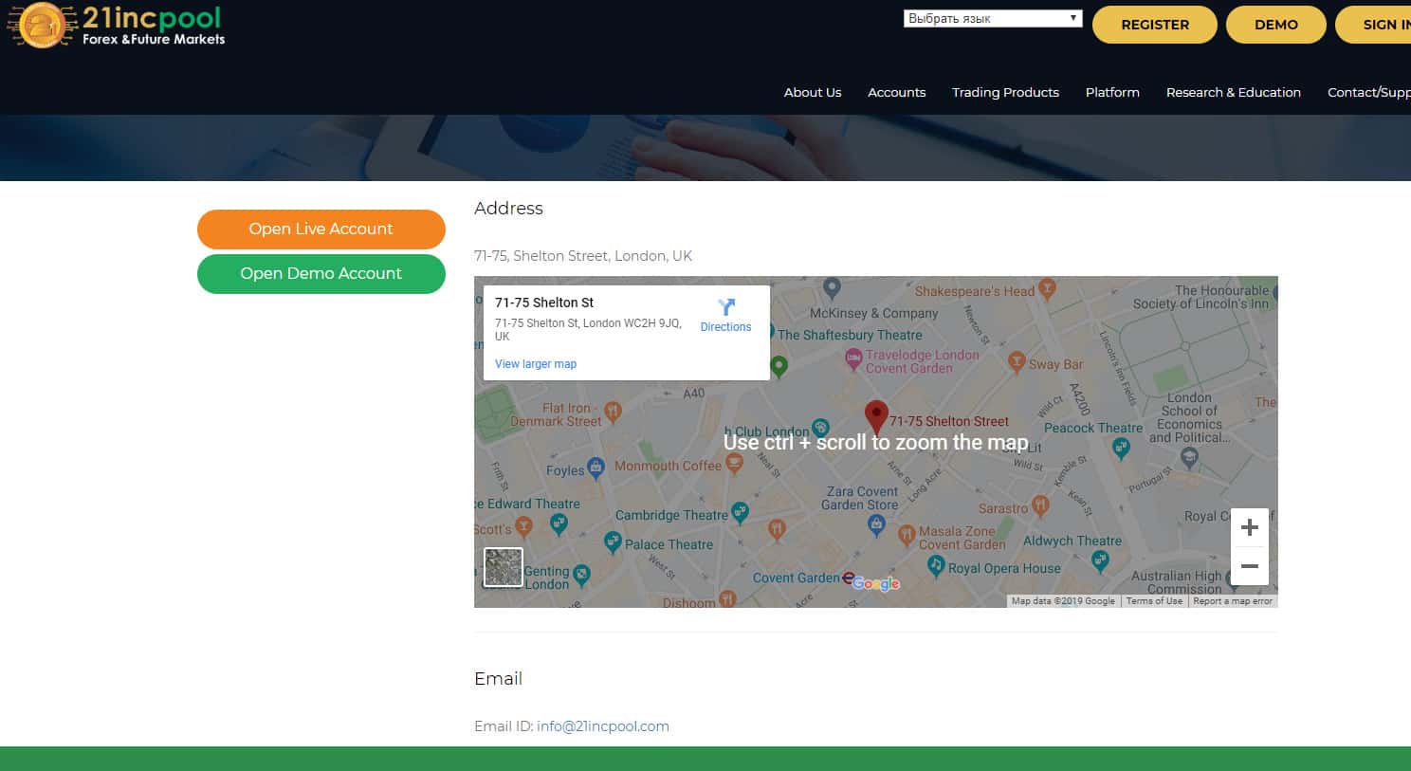Switch to satellite view thumbnail
The width and height of the screenshot is (1411, 771).
[503, 567]
